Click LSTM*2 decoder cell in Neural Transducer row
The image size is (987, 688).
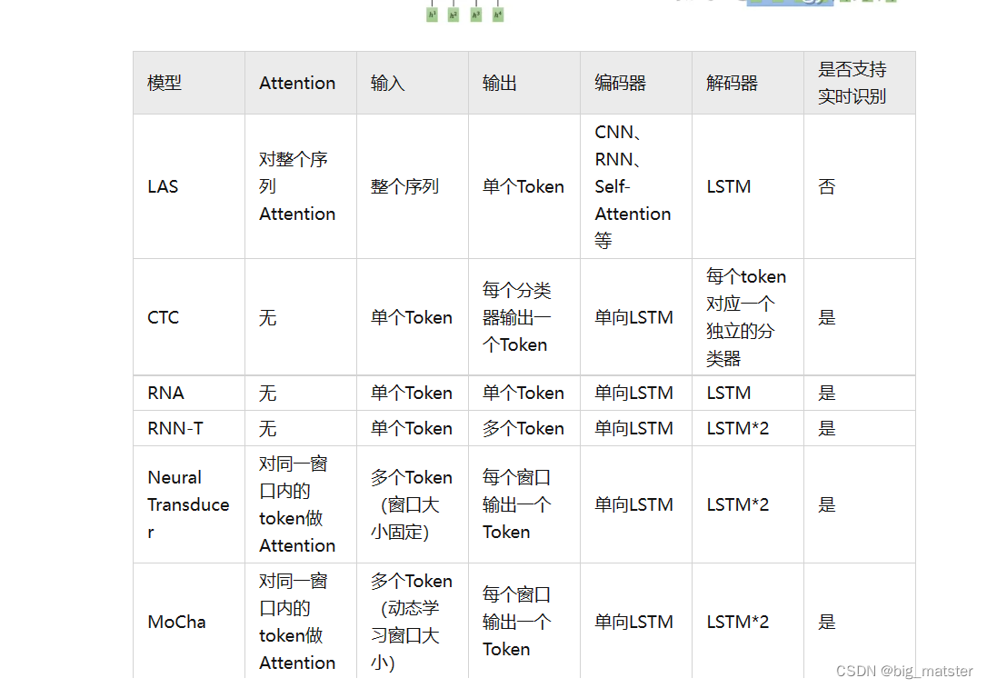pyautogui.click(x=748, y=504)
